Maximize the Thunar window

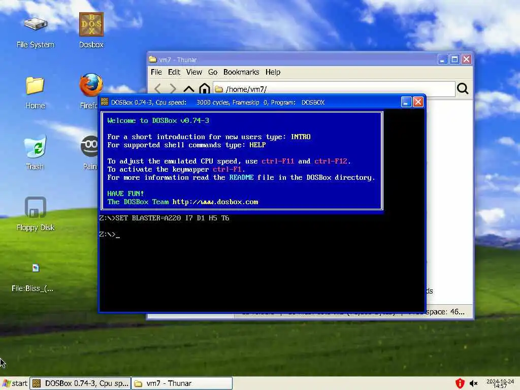454,59
